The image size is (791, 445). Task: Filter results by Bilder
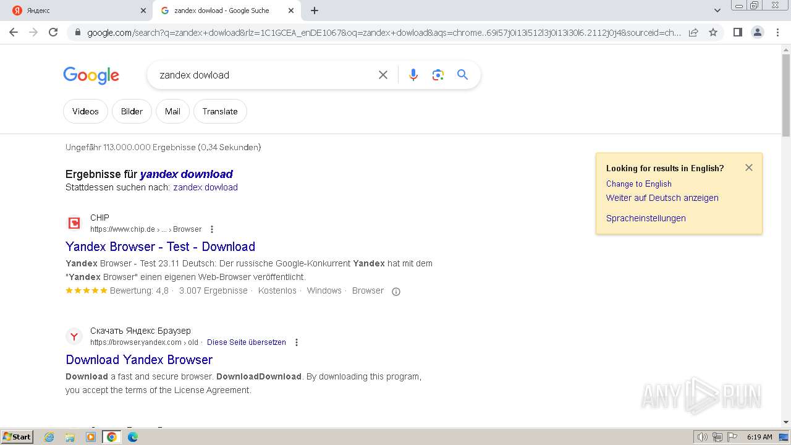132,111
